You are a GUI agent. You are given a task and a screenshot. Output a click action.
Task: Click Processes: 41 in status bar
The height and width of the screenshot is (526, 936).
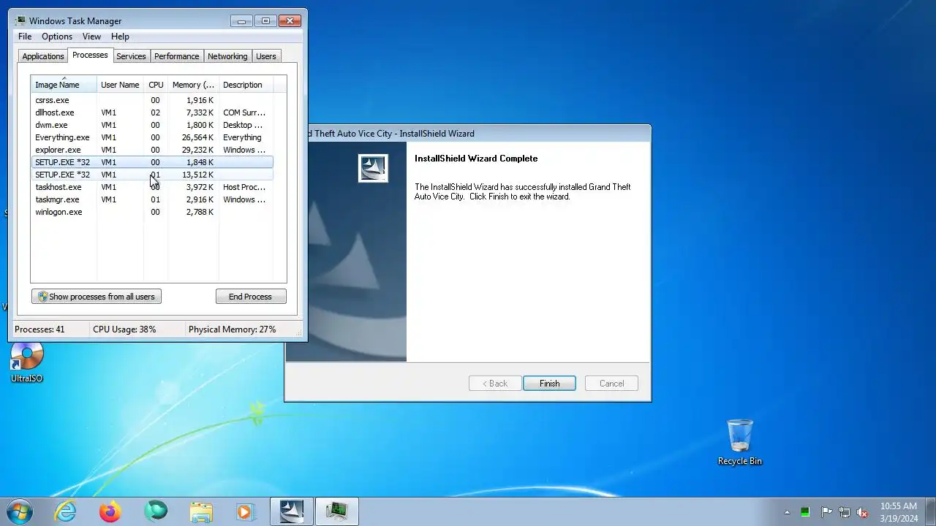pyautogui.click(x=39, y=329)
